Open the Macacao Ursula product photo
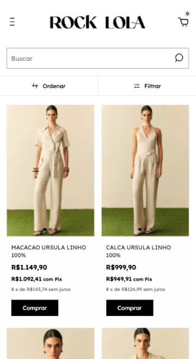196x359 pixels. tap(51, 170)
